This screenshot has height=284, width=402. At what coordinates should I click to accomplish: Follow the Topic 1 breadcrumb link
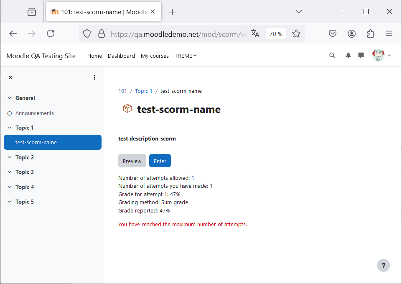(x=144, y=91)
